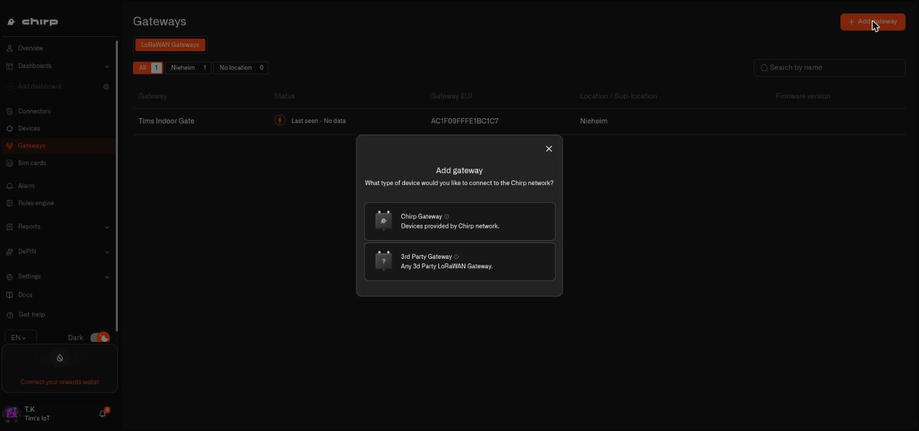Viewport: 919px width, 431px height.
Task: Click the T.K user avatar
Action: pyautogui.click(x=12, y=413)
